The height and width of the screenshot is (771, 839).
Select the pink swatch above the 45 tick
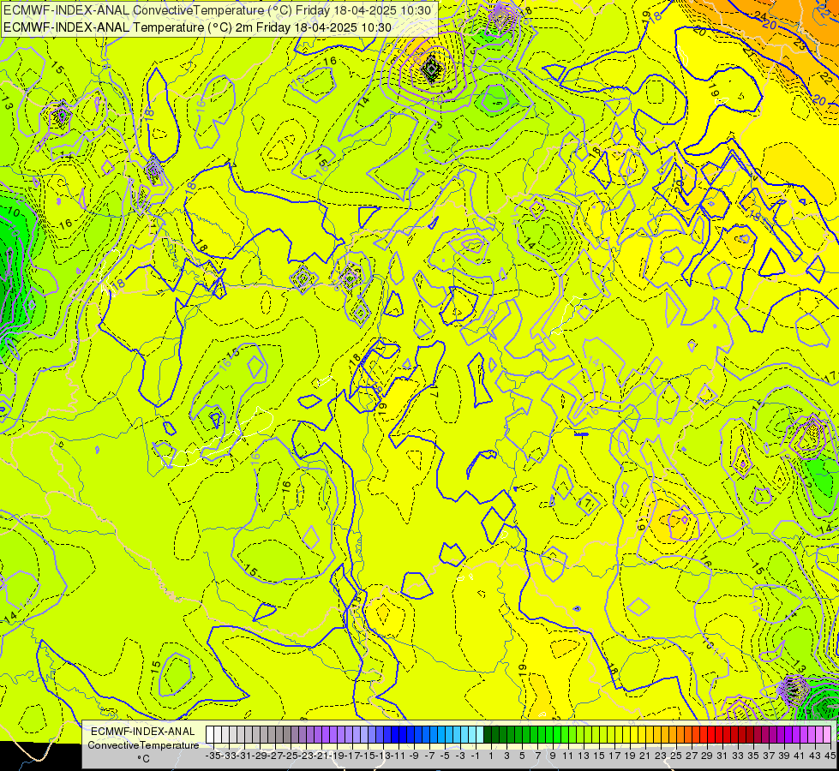click(827, 735)
